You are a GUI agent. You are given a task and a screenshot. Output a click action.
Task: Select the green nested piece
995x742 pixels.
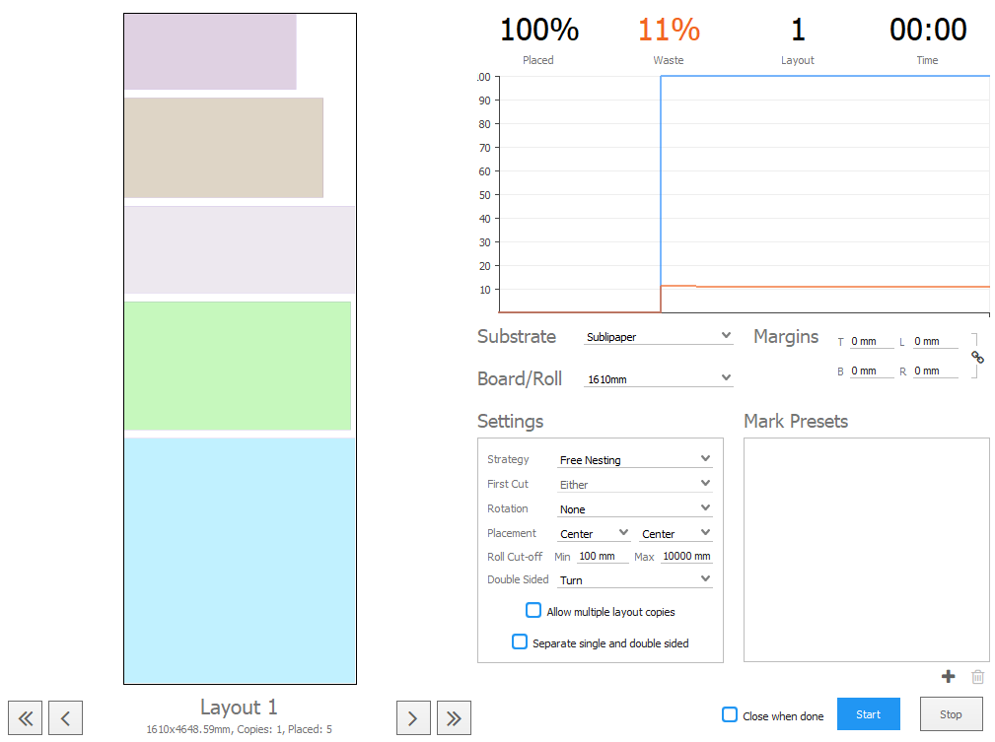tap(237, 366)
